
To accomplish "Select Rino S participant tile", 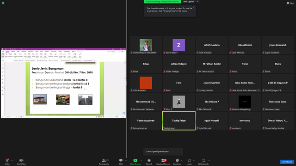I will (x=179, y=101).
